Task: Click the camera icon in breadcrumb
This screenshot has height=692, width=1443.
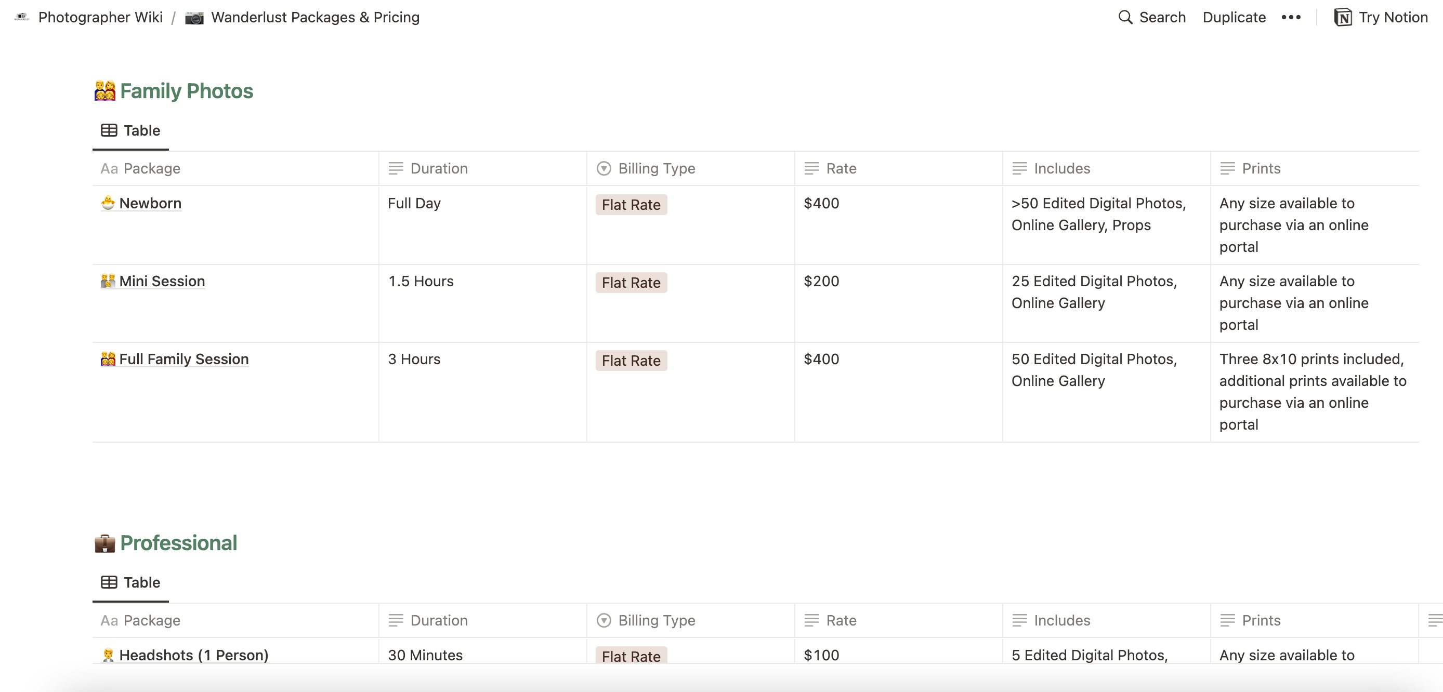Action: coord(194,17)
